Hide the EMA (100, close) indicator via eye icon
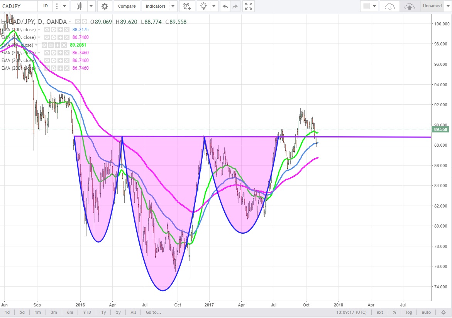Image resolution: width=452 pixels, height=318 pixels. [x=47, y=30]
